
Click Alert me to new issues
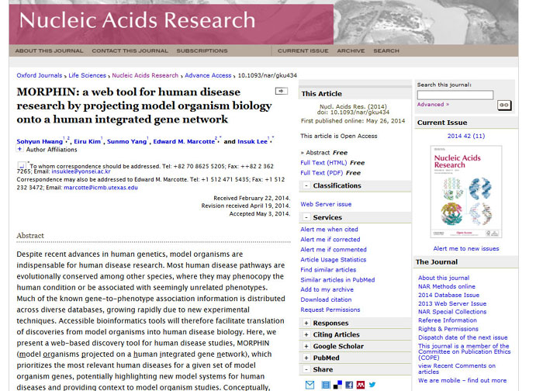point(466,249)
